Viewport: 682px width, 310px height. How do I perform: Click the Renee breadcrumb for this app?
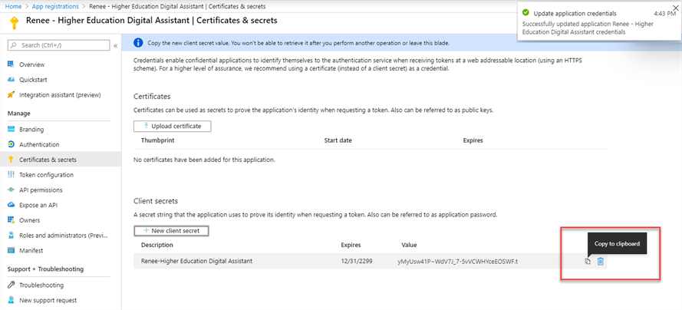tap(179, 6)
